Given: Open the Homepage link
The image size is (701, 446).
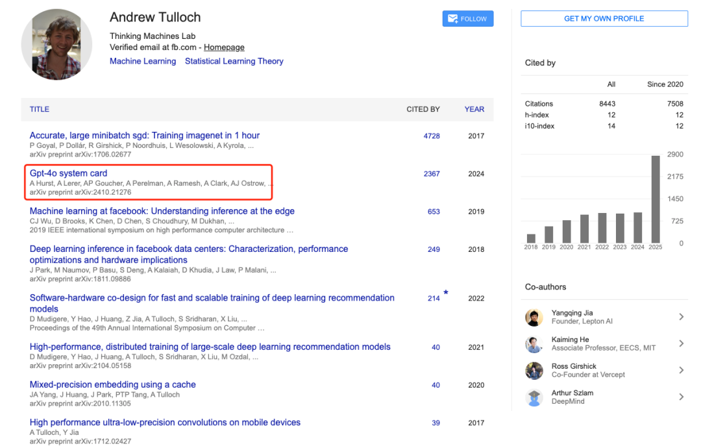Looking at the screenshot, I should [224, 47].
